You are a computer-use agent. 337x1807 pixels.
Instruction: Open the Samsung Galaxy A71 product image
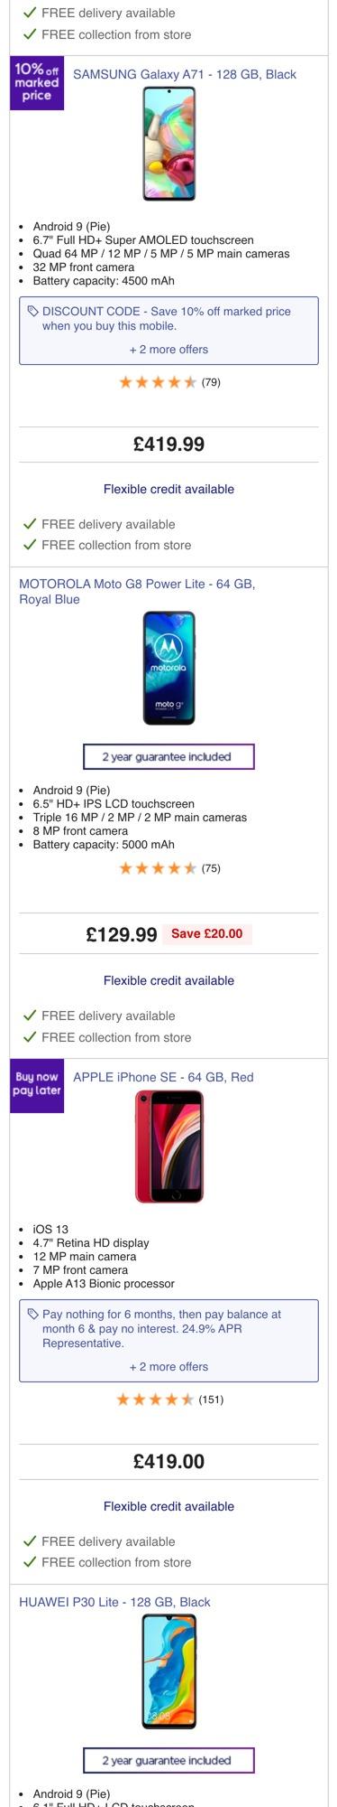coord(168,144)
